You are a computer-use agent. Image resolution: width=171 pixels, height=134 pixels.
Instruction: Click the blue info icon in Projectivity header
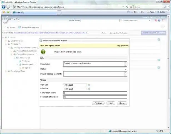(x=159, y=20)
